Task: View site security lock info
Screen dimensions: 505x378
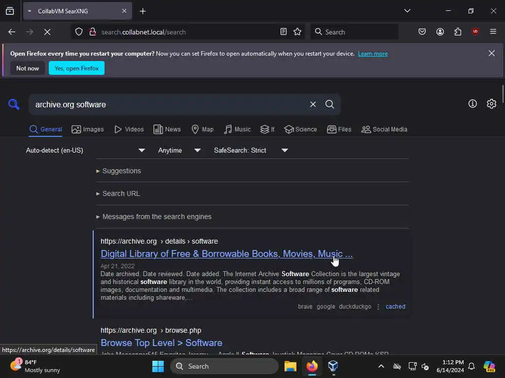Action: 93,32
